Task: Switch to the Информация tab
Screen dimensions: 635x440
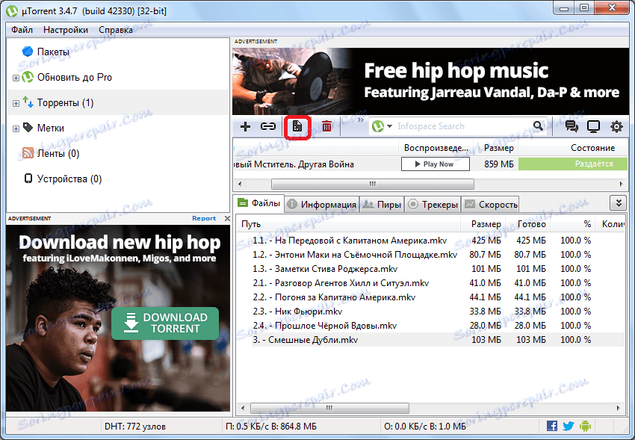Action: (x=322, y=205)
